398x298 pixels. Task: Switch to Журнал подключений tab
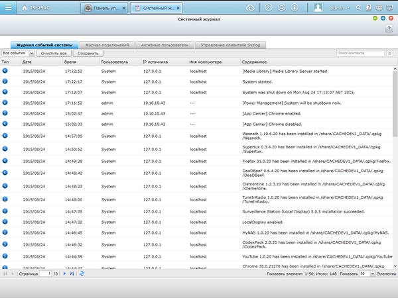(x=108, y=45)
